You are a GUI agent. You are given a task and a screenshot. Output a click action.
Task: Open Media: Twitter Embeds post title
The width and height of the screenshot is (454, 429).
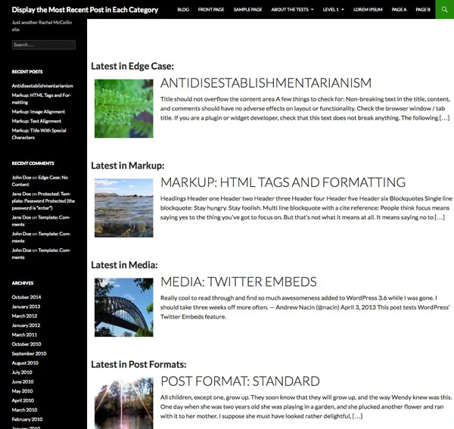[238, 281]
